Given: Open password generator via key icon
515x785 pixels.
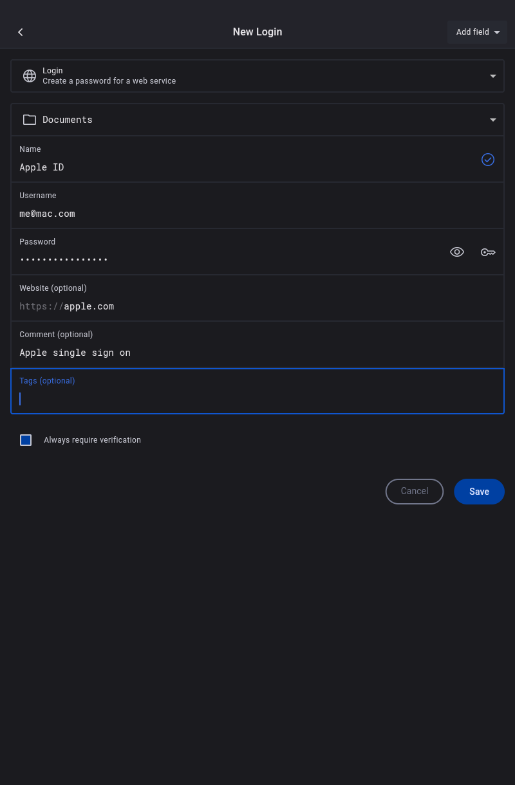Looking at the screenshot, I should (488, 252).
